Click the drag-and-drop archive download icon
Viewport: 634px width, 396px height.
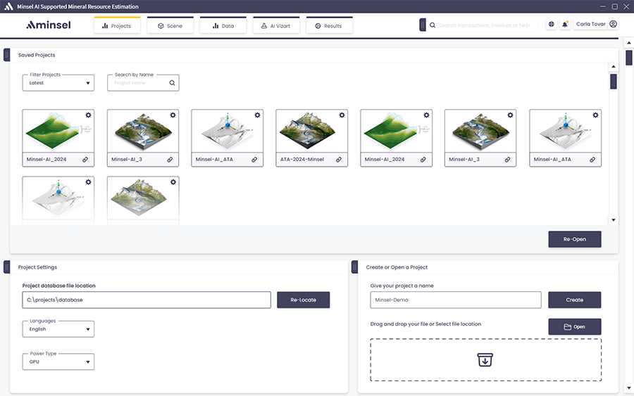(485, 359)
